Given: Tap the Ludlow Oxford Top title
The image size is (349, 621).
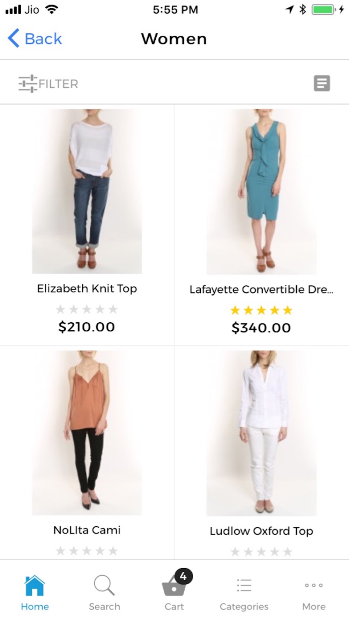Looking at the screenshot, I should tap(261, 531).
